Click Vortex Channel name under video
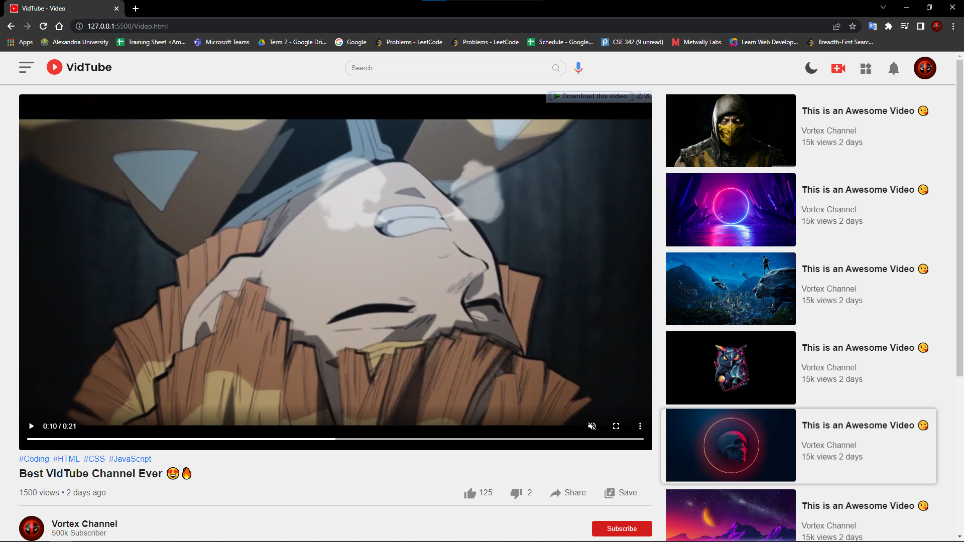The image size is (964, 542). click(x=84, y=523)
